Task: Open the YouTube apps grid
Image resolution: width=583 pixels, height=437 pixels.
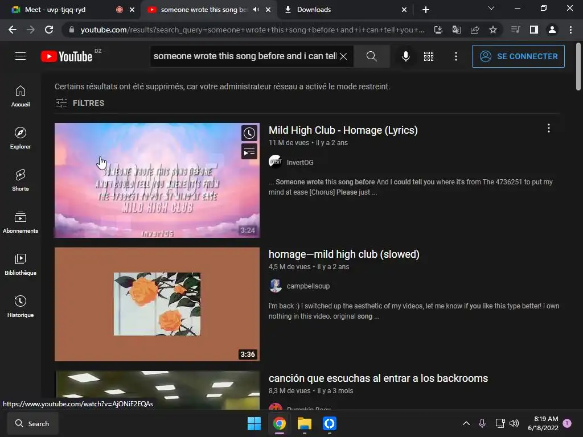Action: point(428,56)
